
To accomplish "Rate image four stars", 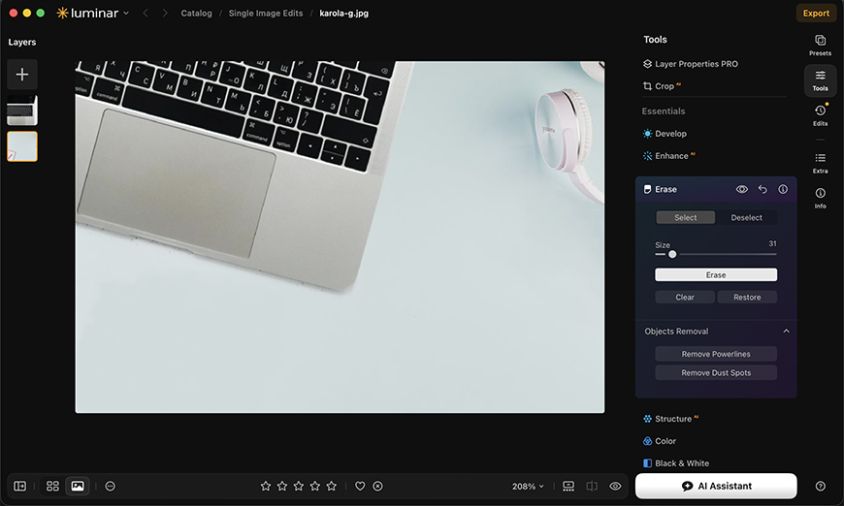I will [x=315, y=486].
